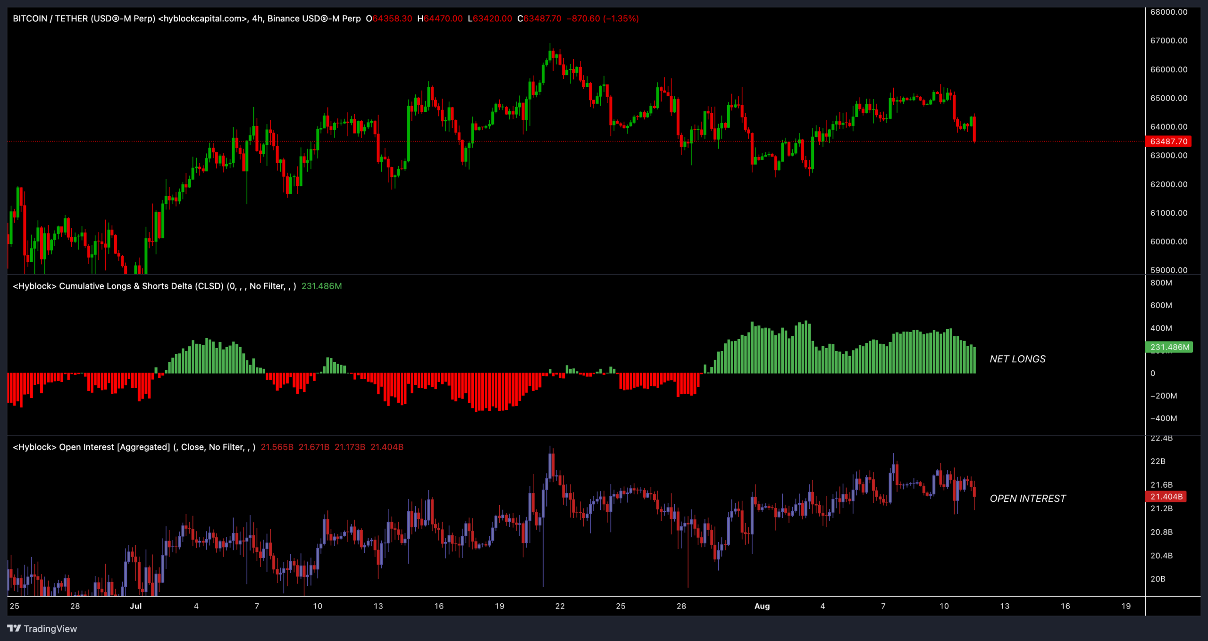Click the green 231.486M axis value label
This screenshot has width=1208, height=641.
pyautogui.click(x=1169, y=347)
